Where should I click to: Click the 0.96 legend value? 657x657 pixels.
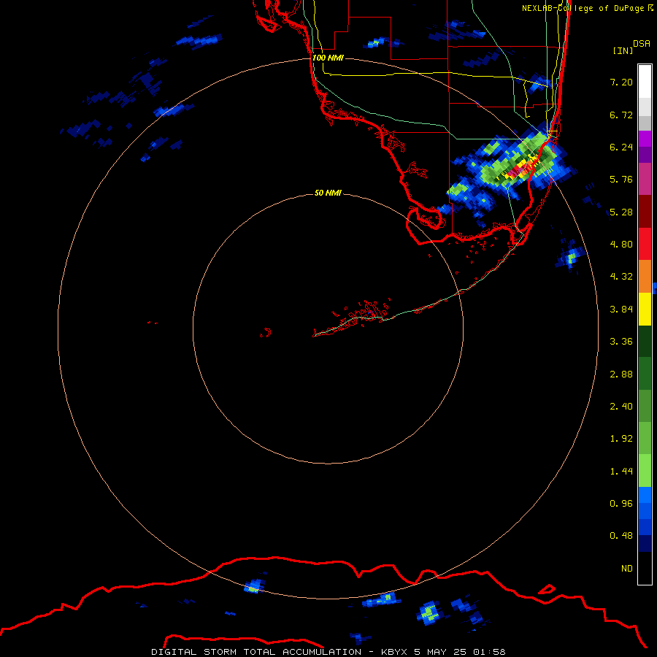pyautogui.click(x=621, y=504)
